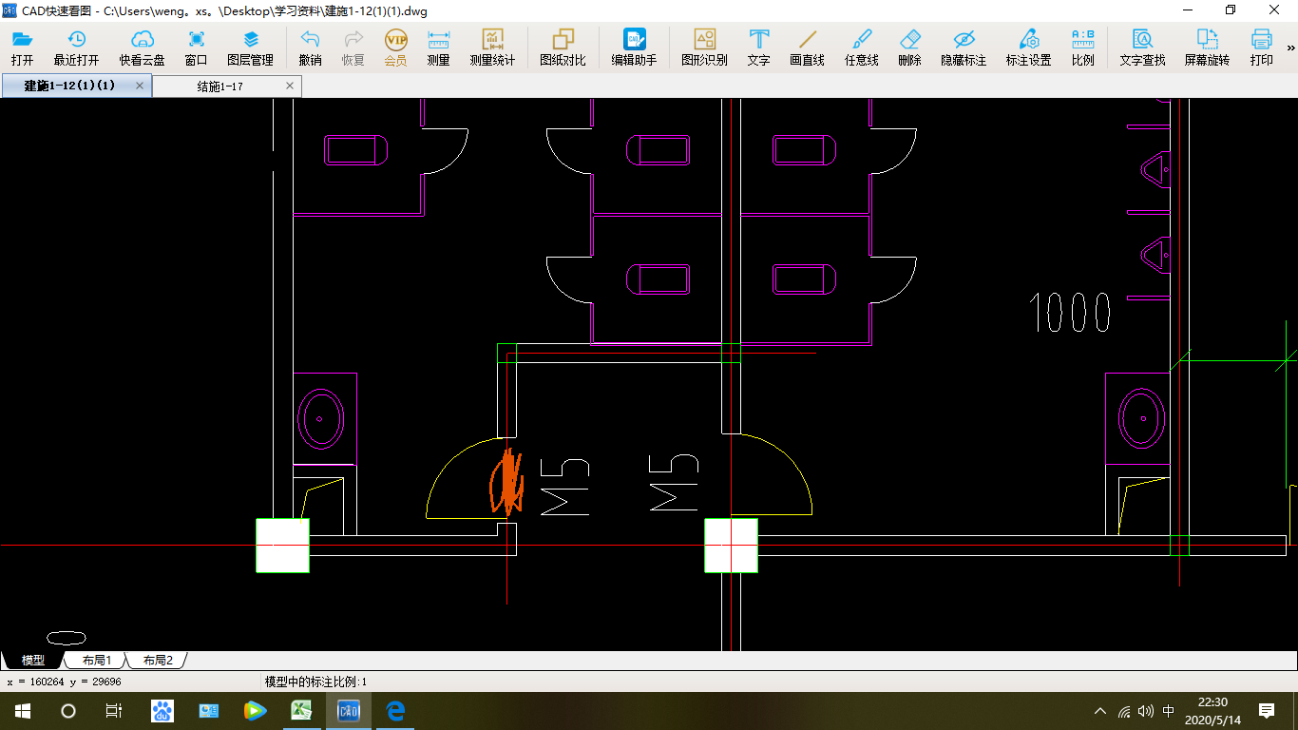This screenshot has width=1298, height=730.
Task: Open 测量统计 measurement statistics
Action: [492, 48]
